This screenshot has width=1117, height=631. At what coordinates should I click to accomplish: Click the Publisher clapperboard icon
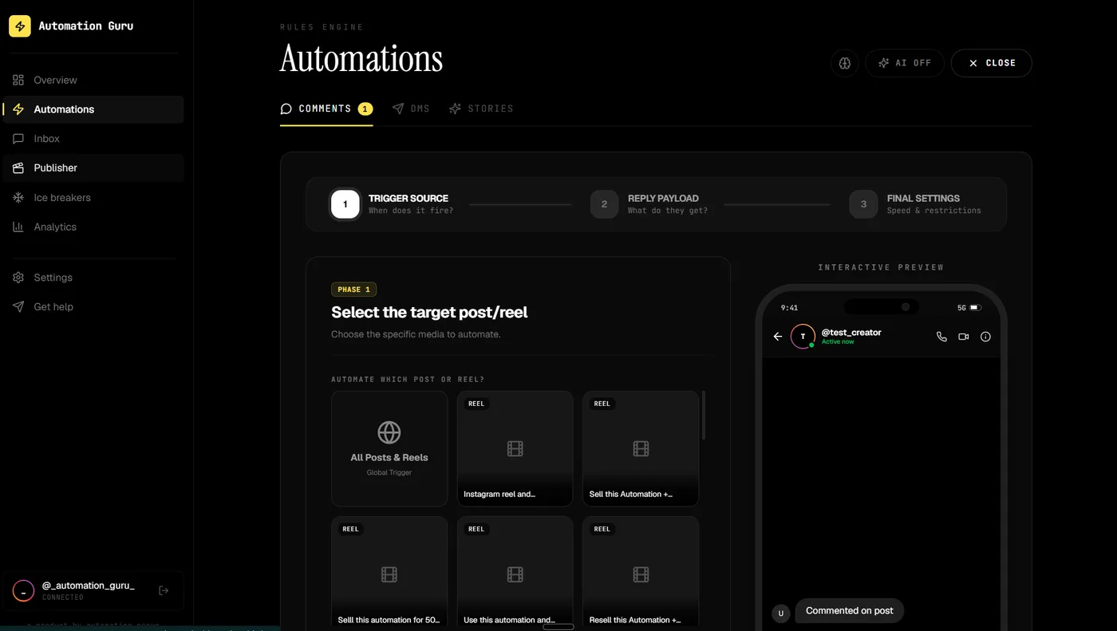coord(18,168)
